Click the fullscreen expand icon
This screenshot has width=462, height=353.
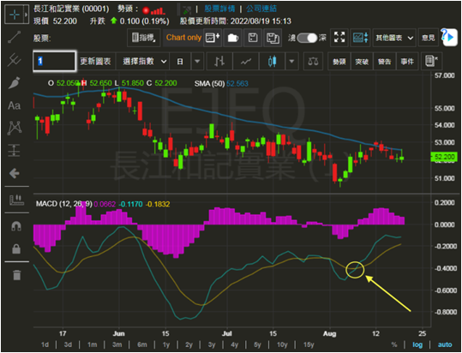[339, 38]
